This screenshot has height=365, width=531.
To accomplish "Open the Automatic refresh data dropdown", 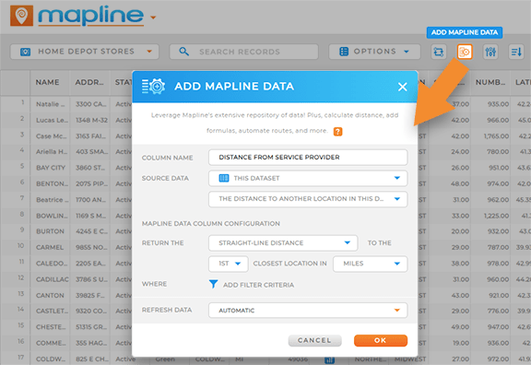I will pyautogui.click(x=308, y=311).
